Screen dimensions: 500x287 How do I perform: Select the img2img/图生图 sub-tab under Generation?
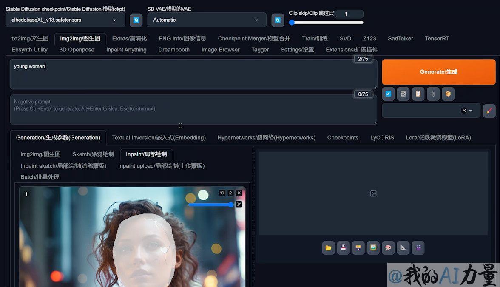pos(40,154)
